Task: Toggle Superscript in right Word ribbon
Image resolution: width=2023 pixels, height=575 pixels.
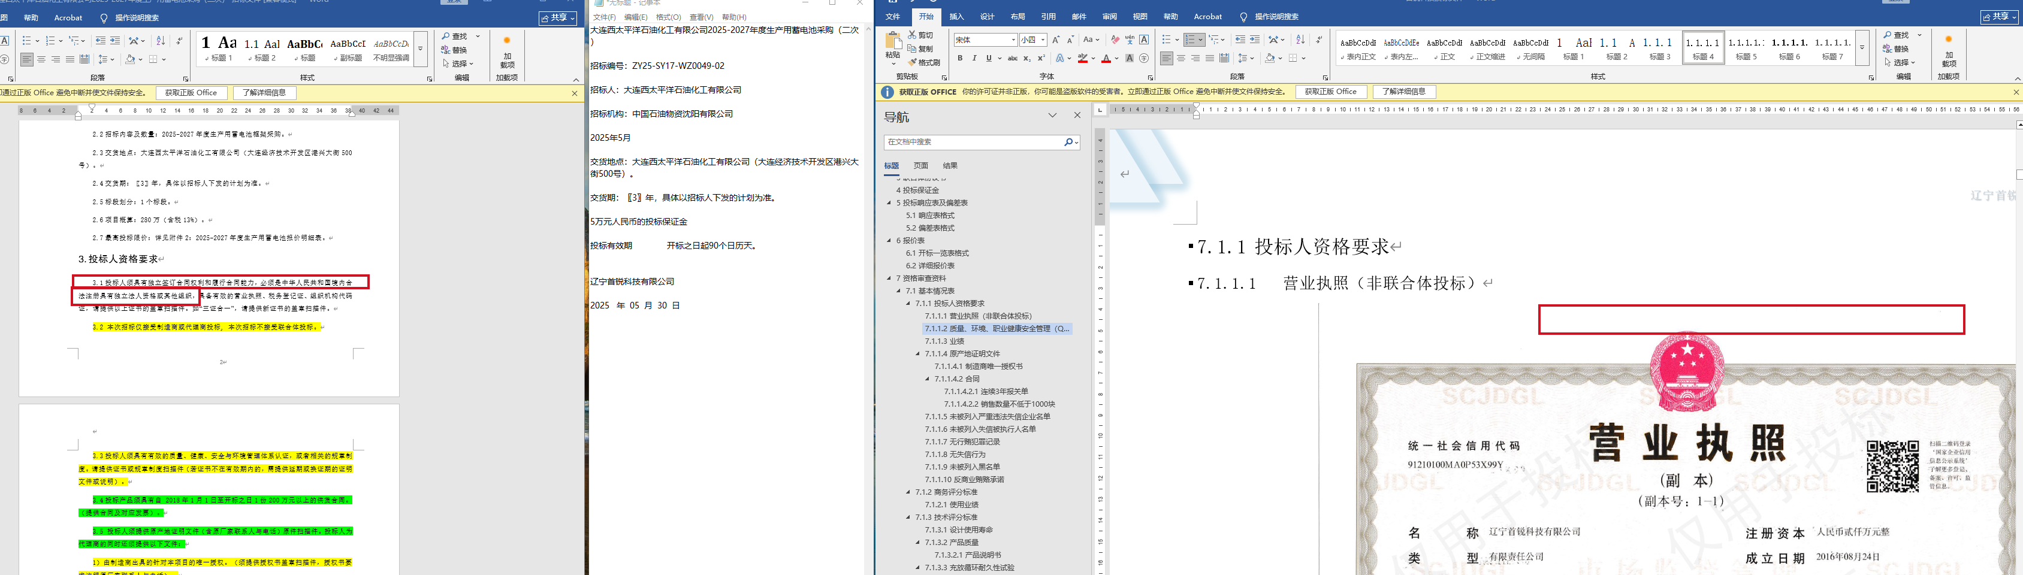Action: [1041, 58]
